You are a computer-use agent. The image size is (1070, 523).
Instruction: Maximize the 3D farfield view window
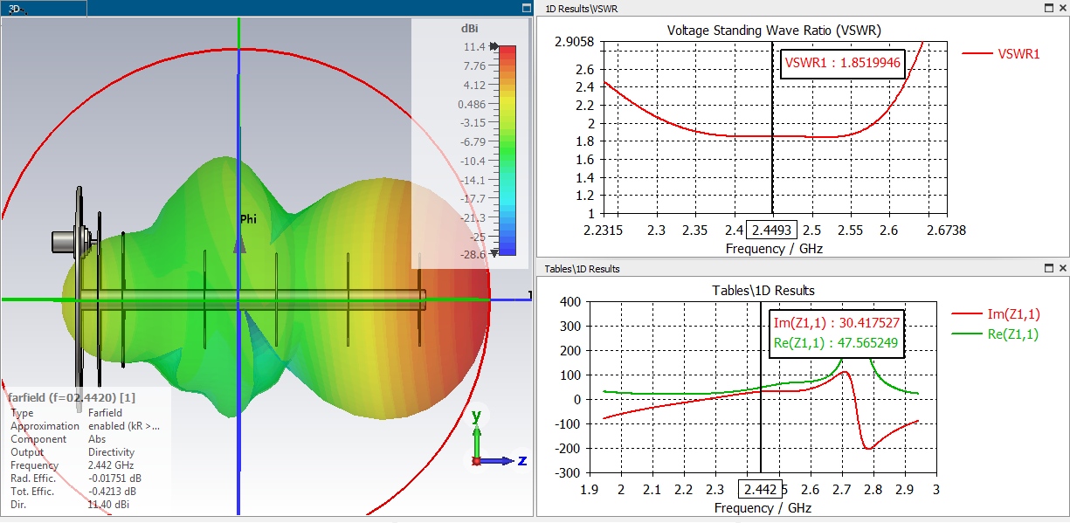[x=526, y=8]
